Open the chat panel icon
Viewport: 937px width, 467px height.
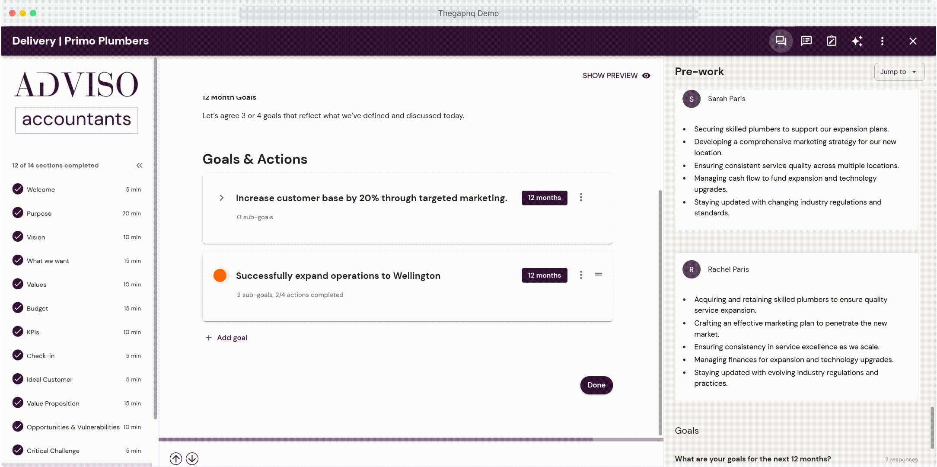pyautogui.click(x=781, y=41)
